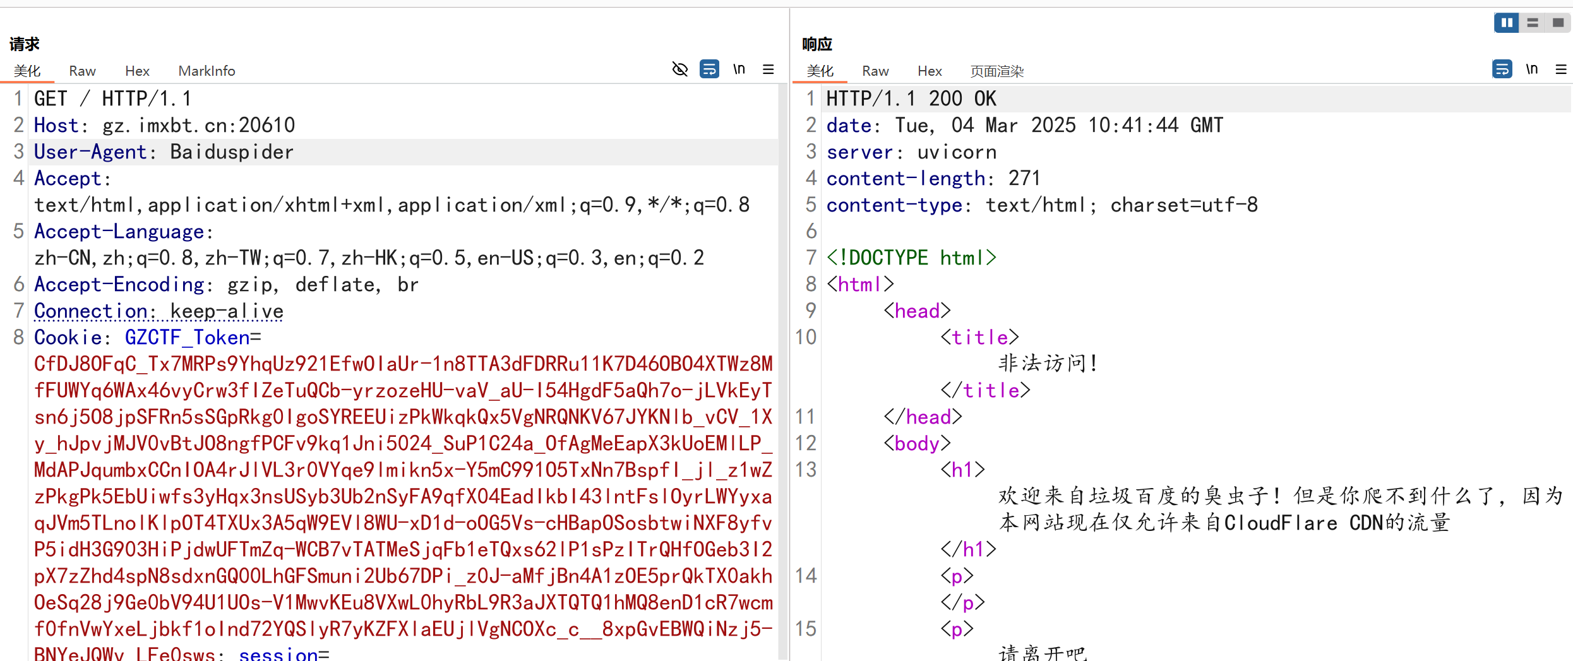Switch the request view to Hex
The width and height of the screenshot is (1573, 661).
(x=136, y=71)
